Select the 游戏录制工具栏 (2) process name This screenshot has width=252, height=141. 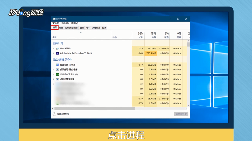[69, 74]
